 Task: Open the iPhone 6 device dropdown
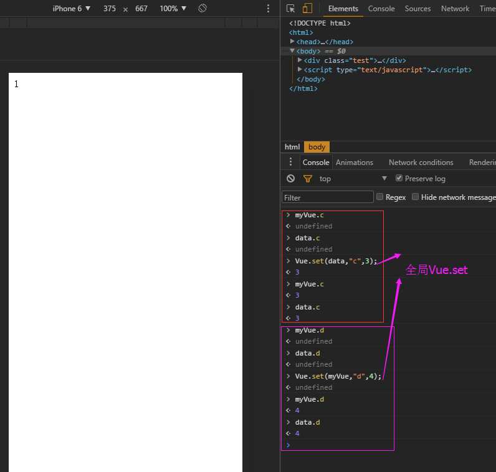point(72,9)
